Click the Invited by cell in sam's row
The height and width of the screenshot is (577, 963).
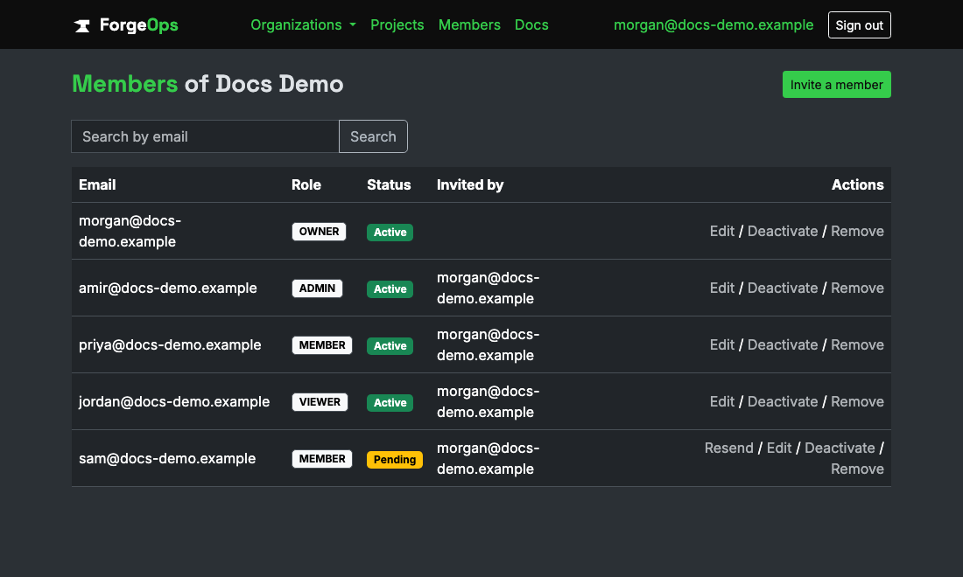point(488,458)
